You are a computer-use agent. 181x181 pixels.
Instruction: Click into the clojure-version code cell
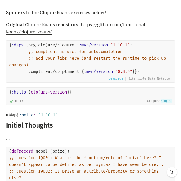91,92
